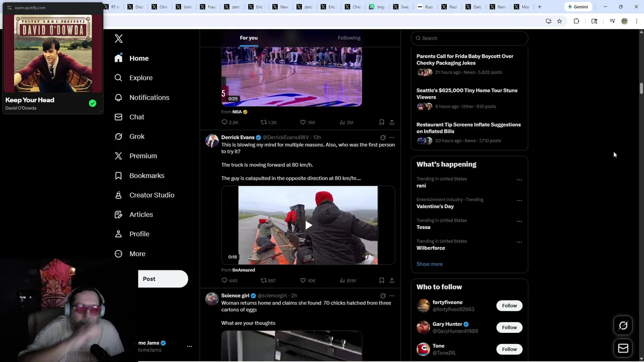
Task: Like Derrick Evans post
Action: (307, 281)
